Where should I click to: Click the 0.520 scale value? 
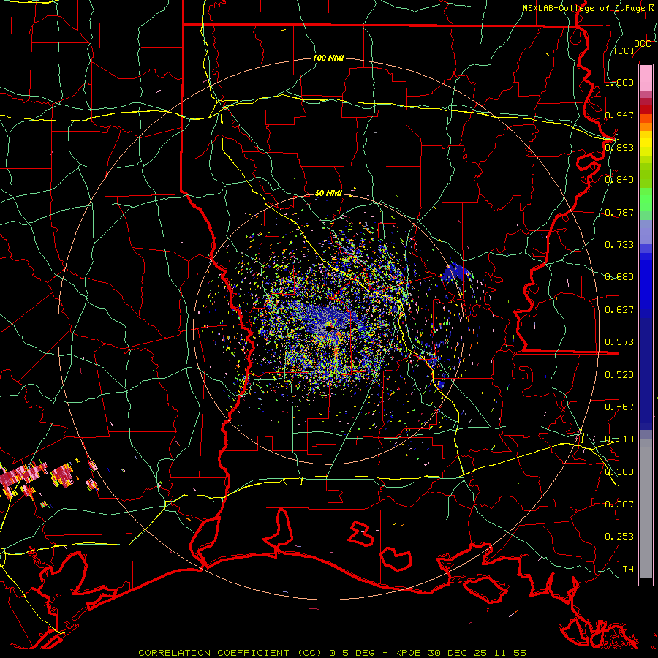click(x=619, y=375)
